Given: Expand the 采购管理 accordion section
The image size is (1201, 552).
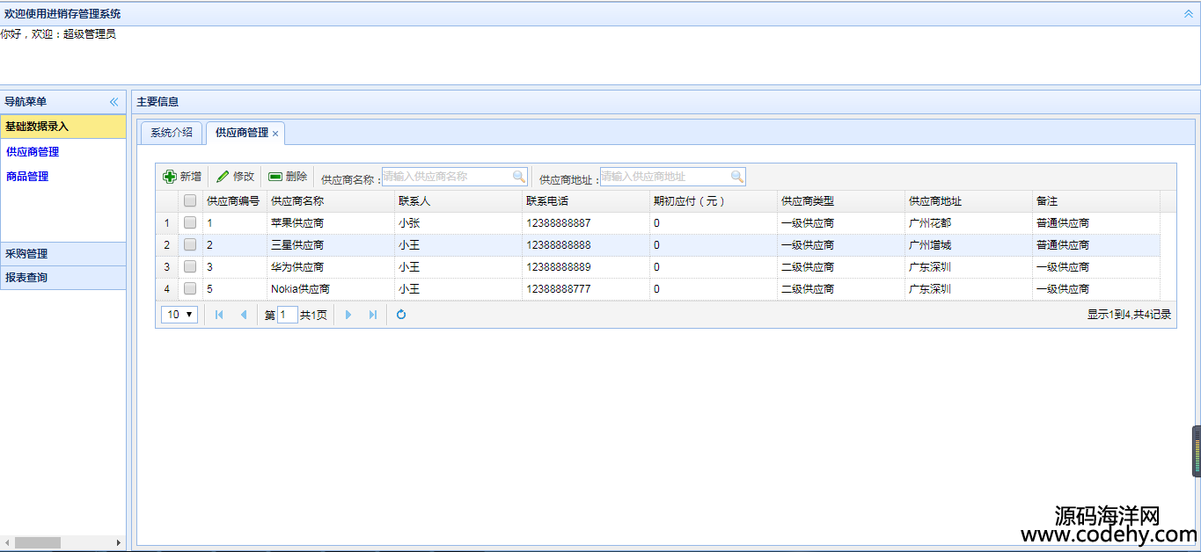Looking at the screenshot, I should click(x=62, y=254).
